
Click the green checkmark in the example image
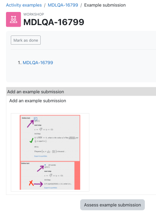[32, 140]
